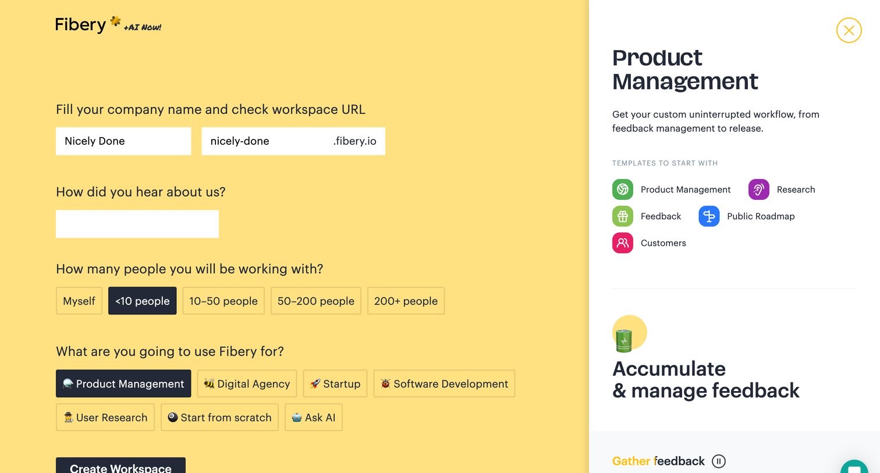Select the 200+ people option
The image size is (880, 473).
[x=406, y=301]
